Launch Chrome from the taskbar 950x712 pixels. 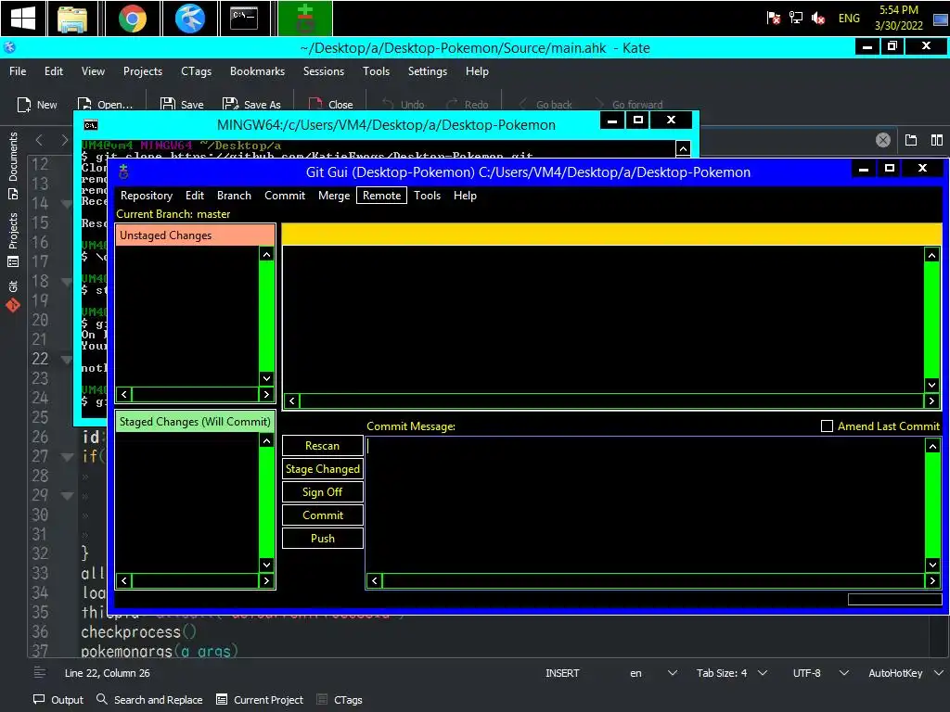click(132, 19)
